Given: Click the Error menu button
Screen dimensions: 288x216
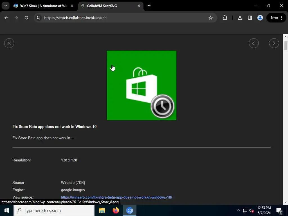Looking at the screenshot, I should click(x=276, y=18).
